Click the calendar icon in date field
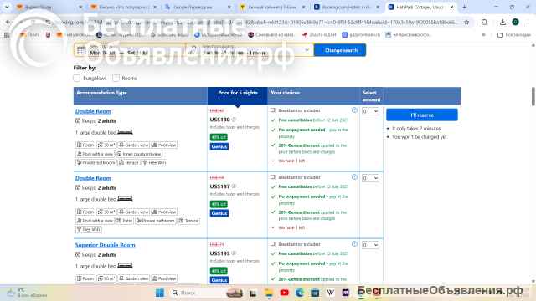536x301 pixels. click(x=81, y=50)
